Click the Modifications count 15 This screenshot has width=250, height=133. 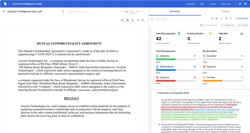[195, 67]
